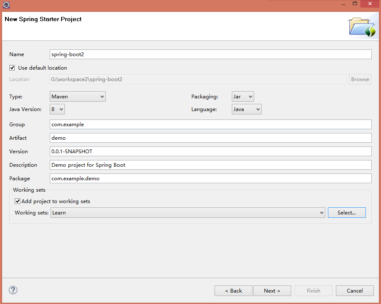
Task: Edit the Version field 0.0.1-SNAPSHOT
Action: [210, 152]
